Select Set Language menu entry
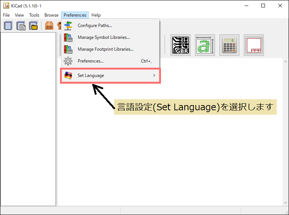Viewport: 289px width, 215px height. 110,75
